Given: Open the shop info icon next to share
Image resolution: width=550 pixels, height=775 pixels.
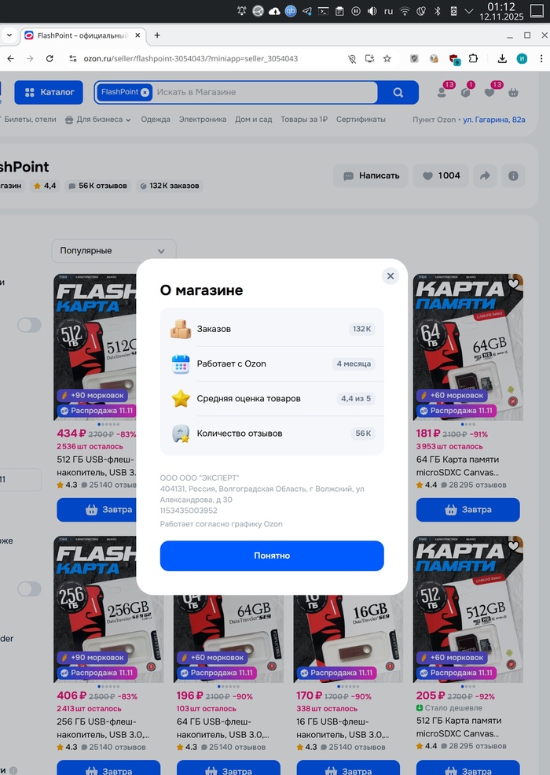Looking at the screenshot, I should pos(513,175).
